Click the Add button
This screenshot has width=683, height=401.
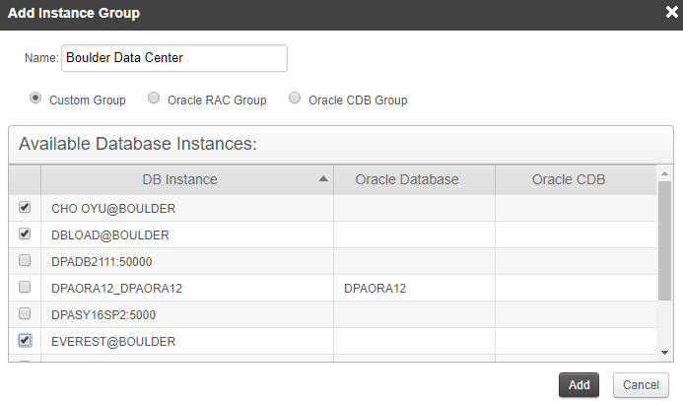(x=579, y=384)
